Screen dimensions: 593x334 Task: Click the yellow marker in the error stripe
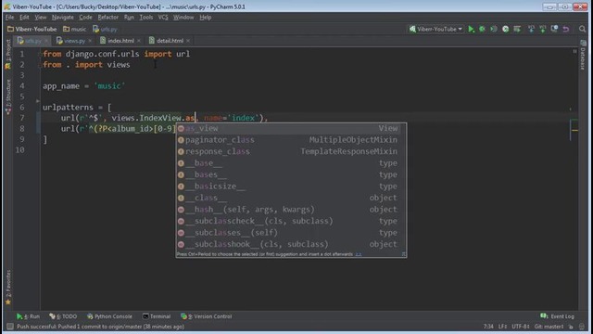point(574,130)
